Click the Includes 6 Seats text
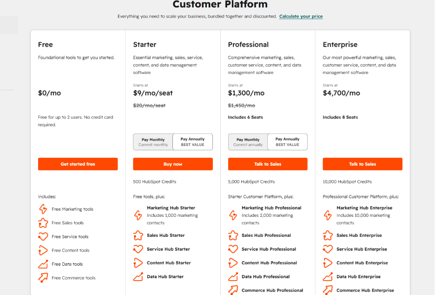Image resolution: width=435 pixels, height=295 pixels. click(245, 117)
